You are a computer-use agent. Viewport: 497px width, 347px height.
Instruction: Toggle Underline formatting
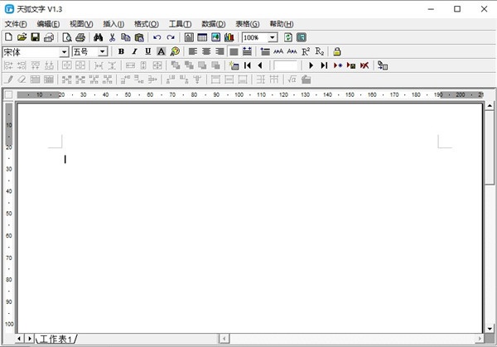[x=147, y=51]
